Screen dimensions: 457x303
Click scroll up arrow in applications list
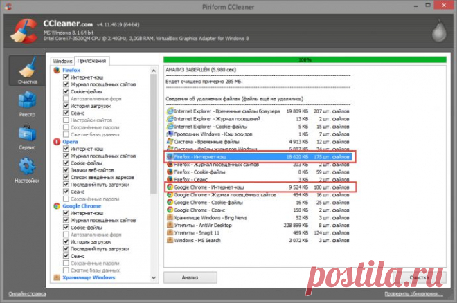point(154,71)
